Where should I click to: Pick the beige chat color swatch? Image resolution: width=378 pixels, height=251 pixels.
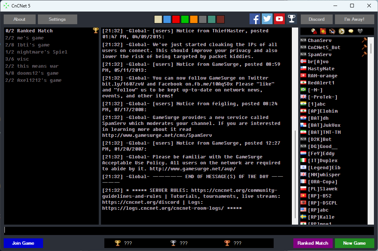[158, 19]
